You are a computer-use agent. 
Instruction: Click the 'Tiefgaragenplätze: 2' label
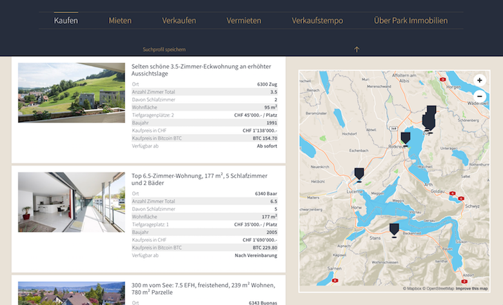click(x=153, y=115)
